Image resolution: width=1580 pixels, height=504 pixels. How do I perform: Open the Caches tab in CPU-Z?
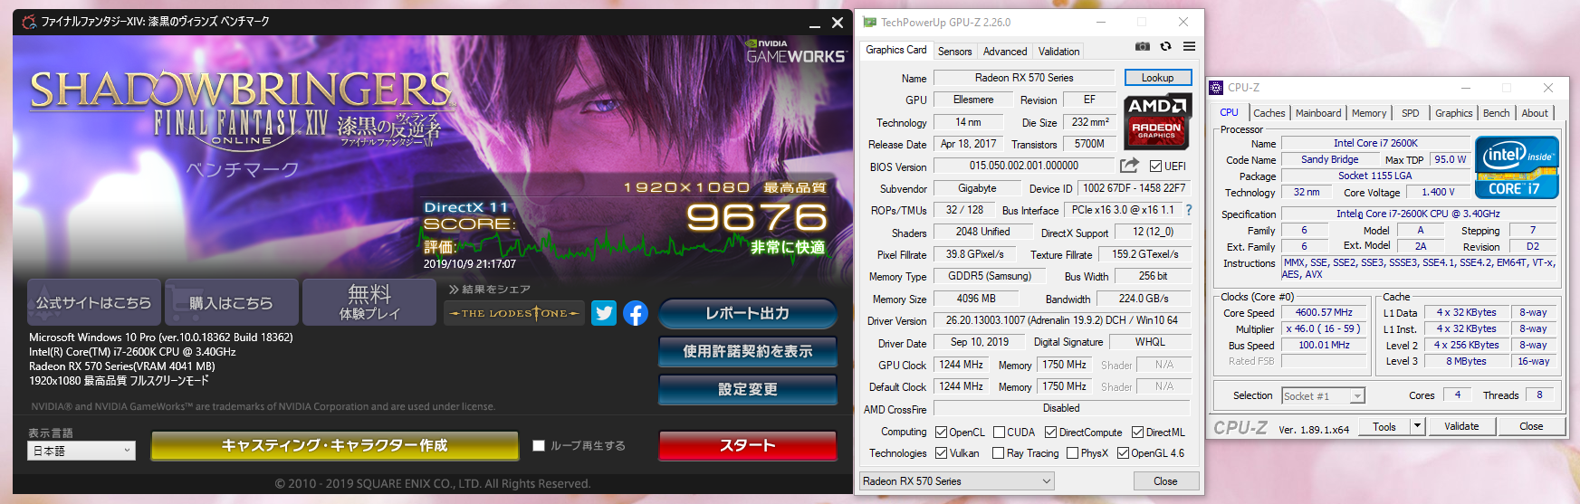1269,113
